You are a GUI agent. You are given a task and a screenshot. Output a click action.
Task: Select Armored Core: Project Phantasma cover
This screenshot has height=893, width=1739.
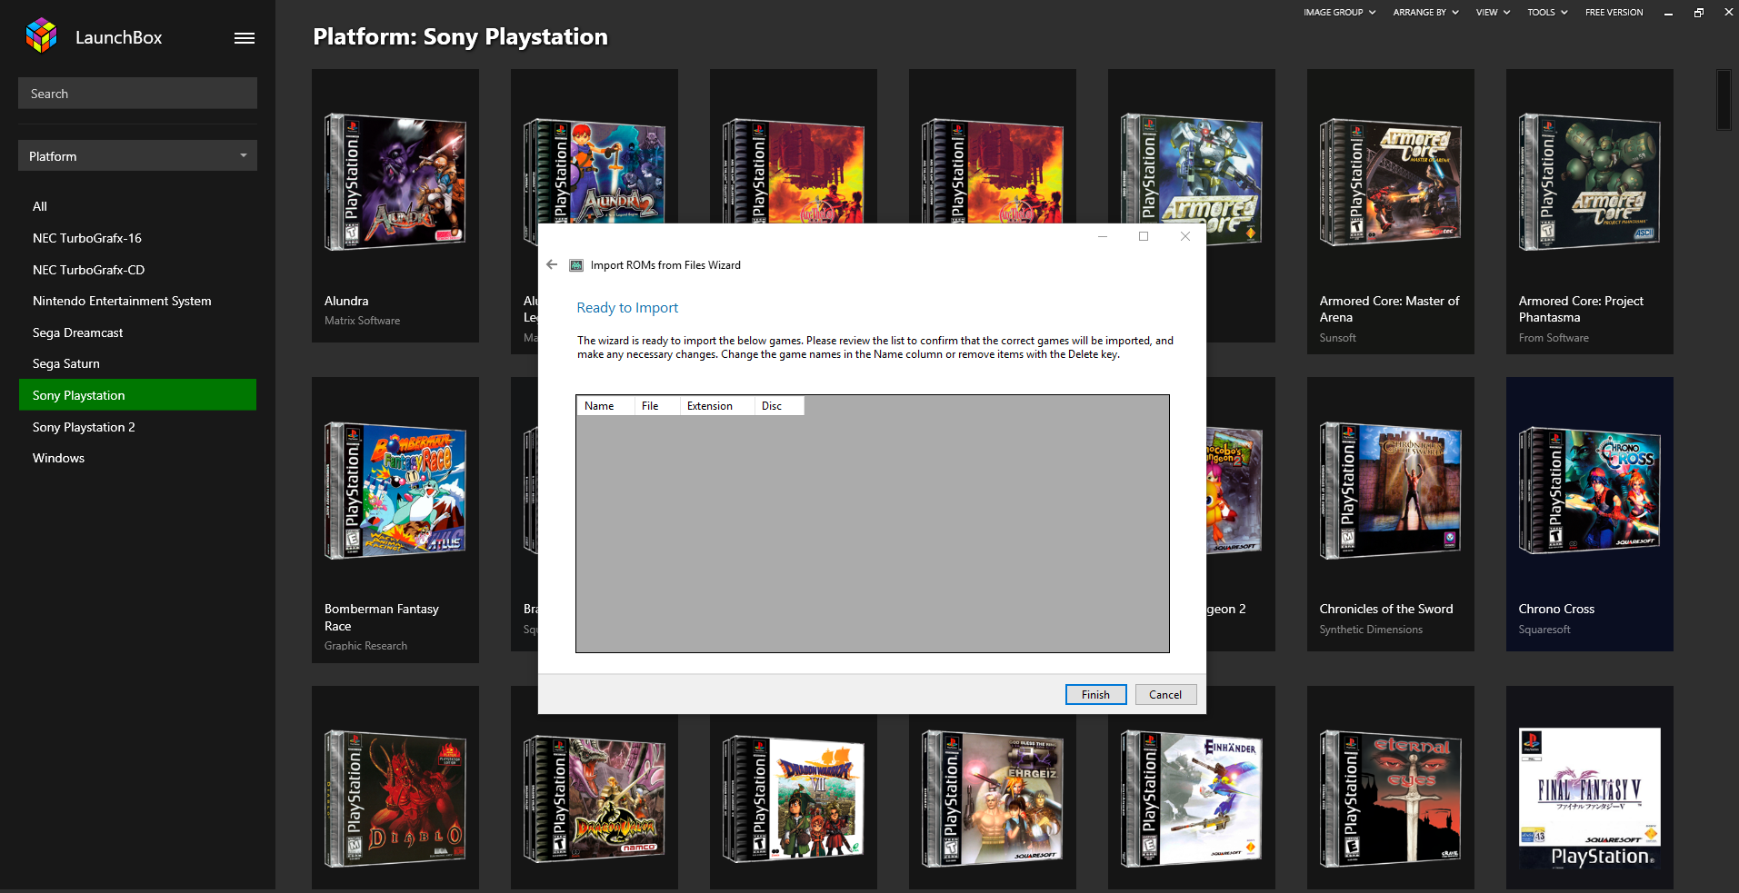tap(1590, 182)
